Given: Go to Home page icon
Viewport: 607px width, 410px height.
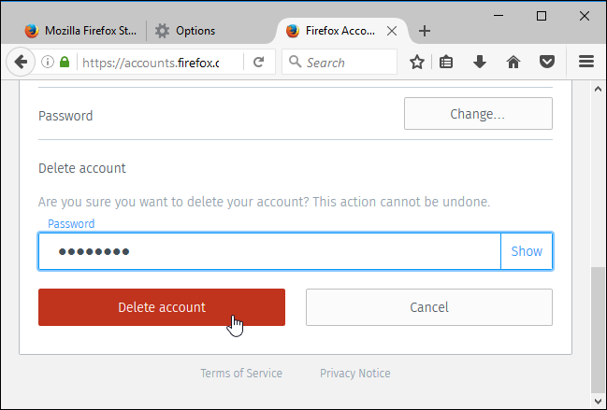Looking at the screenshot, I should (x=513, y=63).
